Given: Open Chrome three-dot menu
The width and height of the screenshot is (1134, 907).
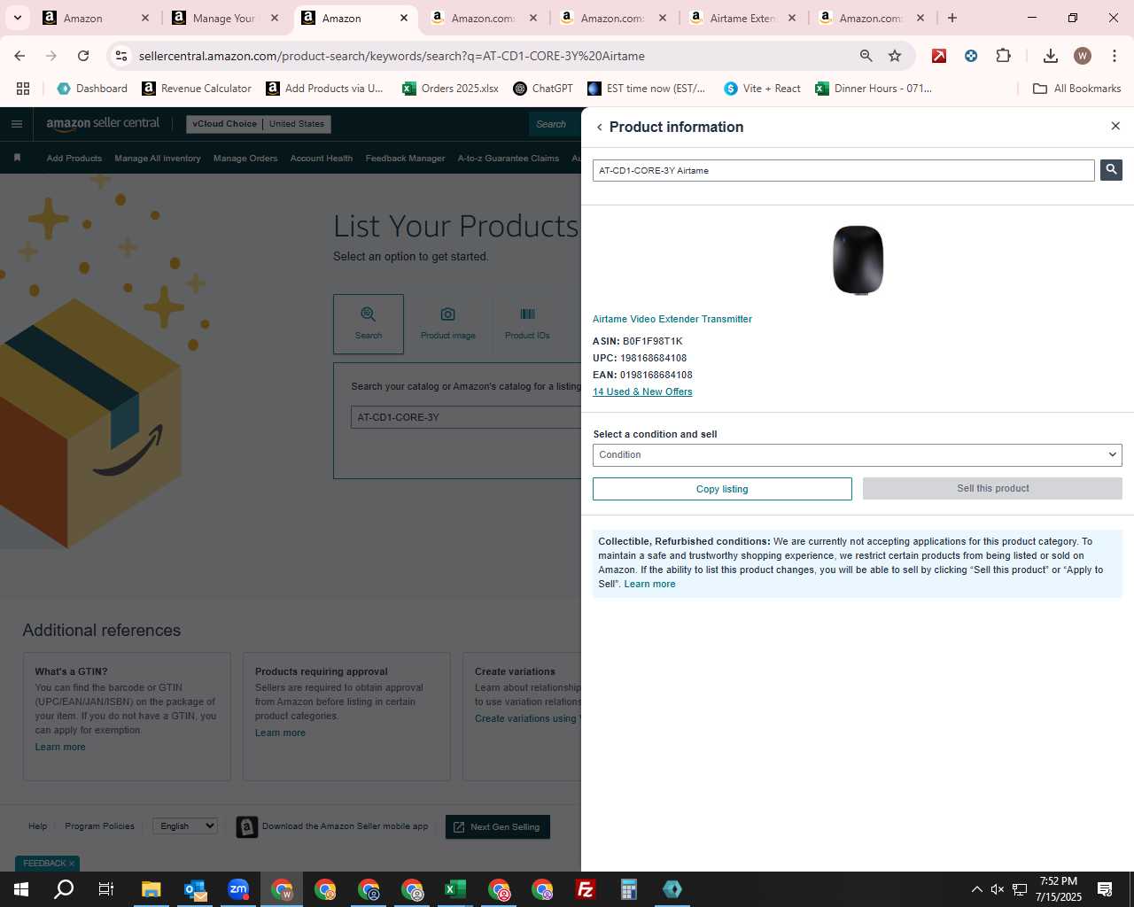Looking at the screenshot, I should pyautogui.click(x=1115, y=56).
